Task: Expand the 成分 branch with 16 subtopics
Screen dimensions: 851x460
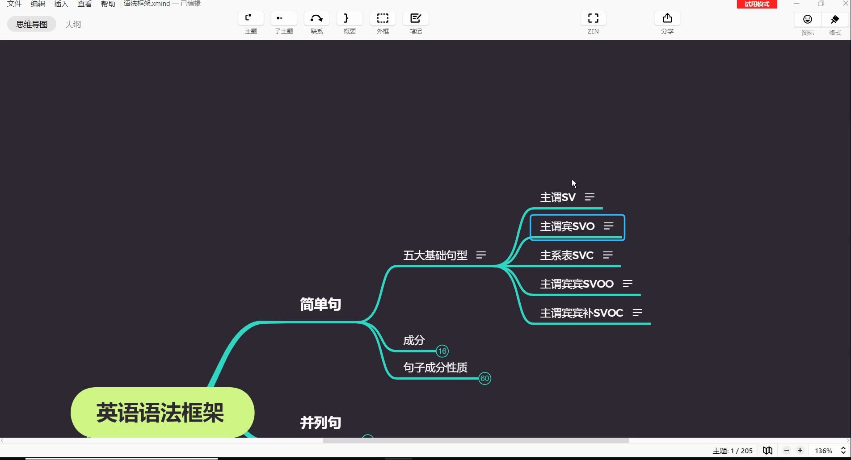Action: (x=442, y=351)
